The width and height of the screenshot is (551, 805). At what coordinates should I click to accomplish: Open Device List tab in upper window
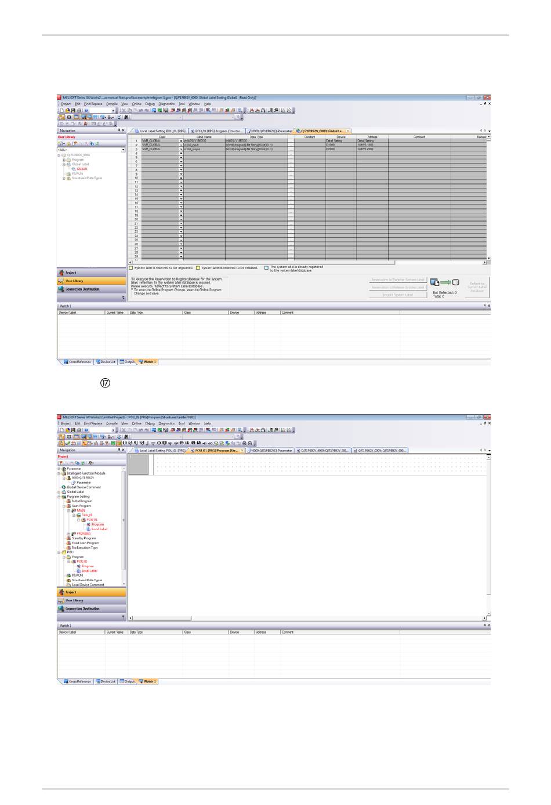pyautogui.click(x=106, y=362)
